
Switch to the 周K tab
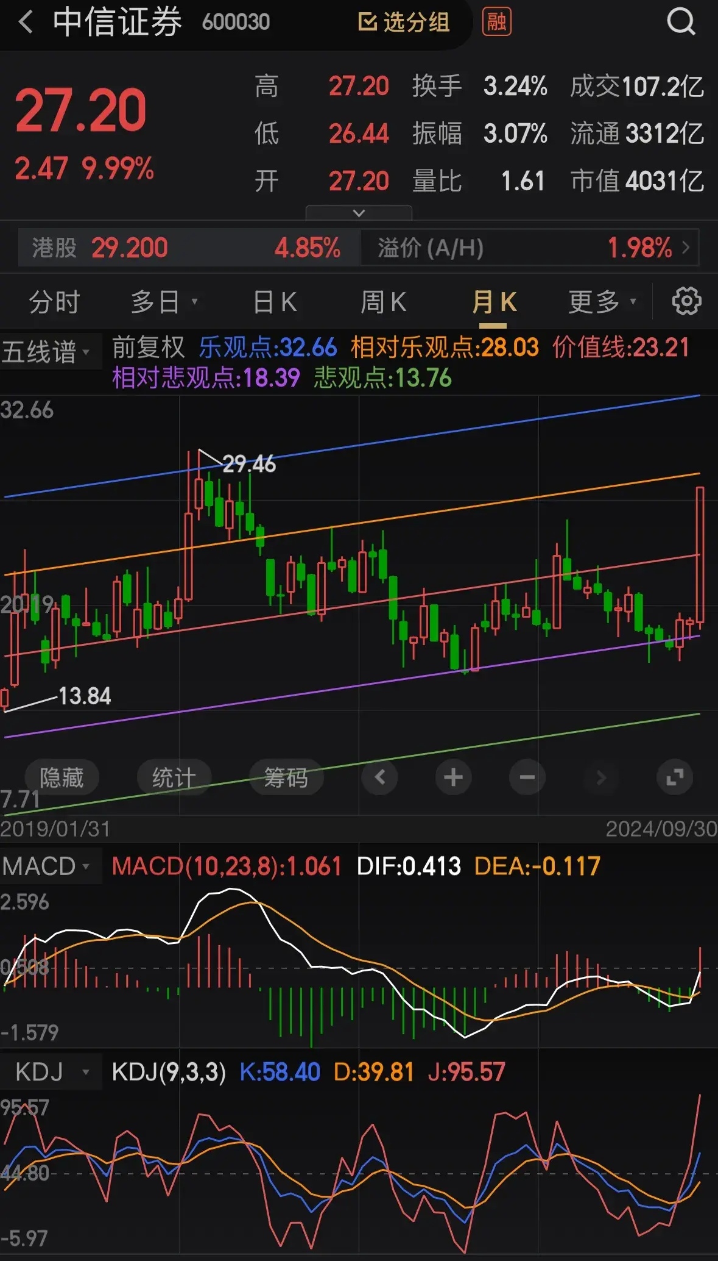click(383, 302)
